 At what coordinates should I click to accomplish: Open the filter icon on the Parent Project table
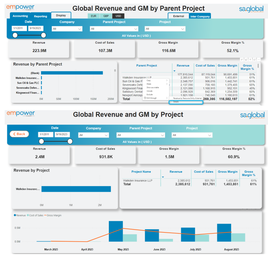[x=250, y=59]
